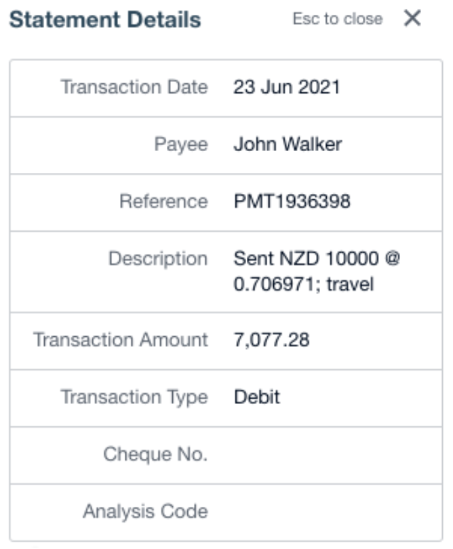Select the Transaction Amount label
Image resolution: width=453 pixels, height=549 pixels.
[121, 340]
